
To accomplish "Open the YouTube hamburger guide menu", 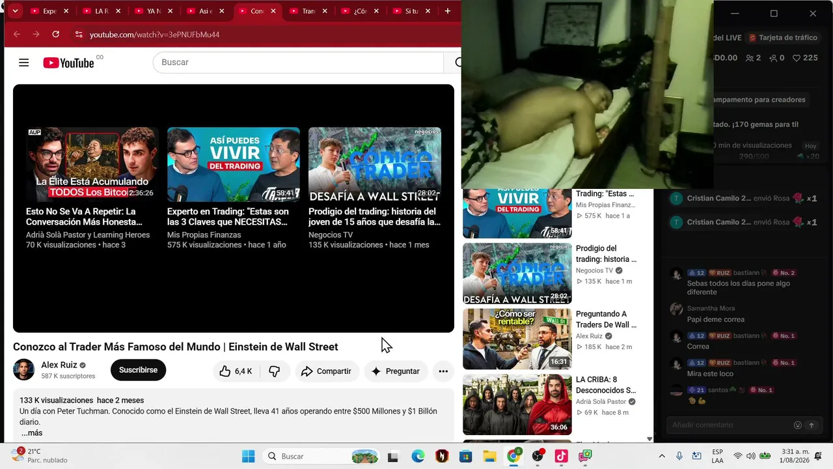I will coord(24,63).
